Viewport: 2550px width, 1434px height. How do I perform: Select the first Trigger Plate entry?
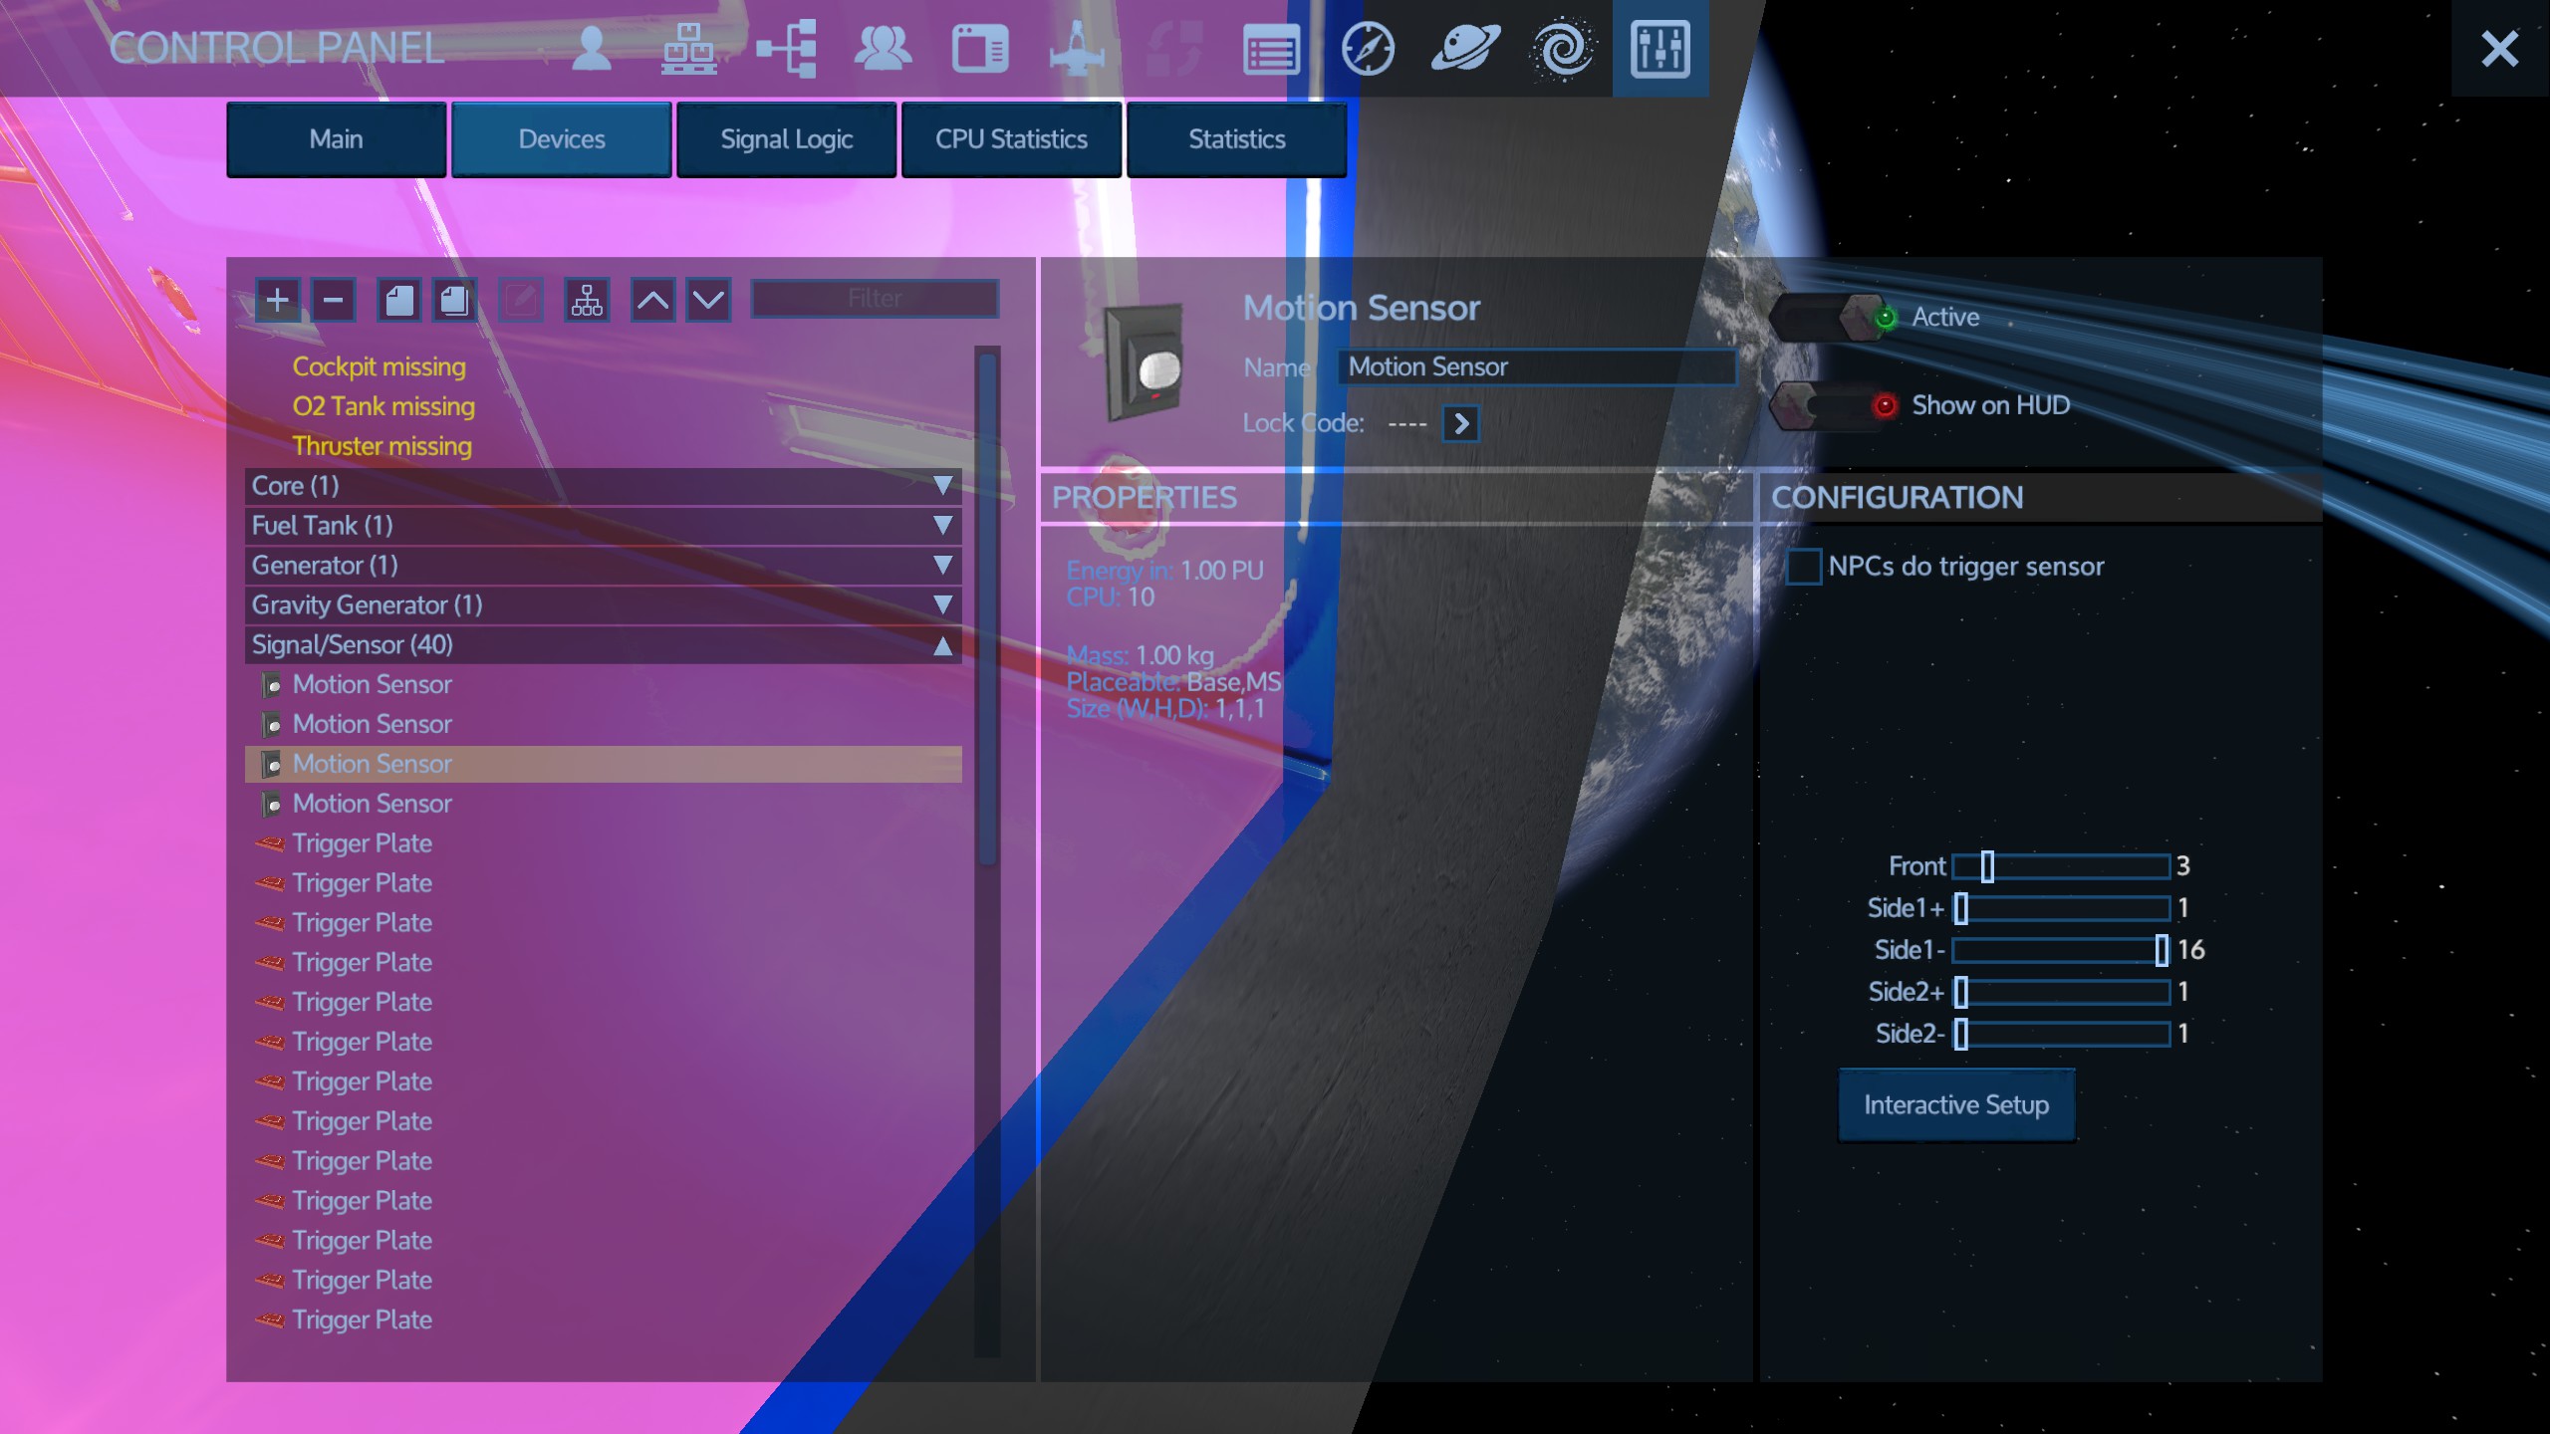pos(604,844)
